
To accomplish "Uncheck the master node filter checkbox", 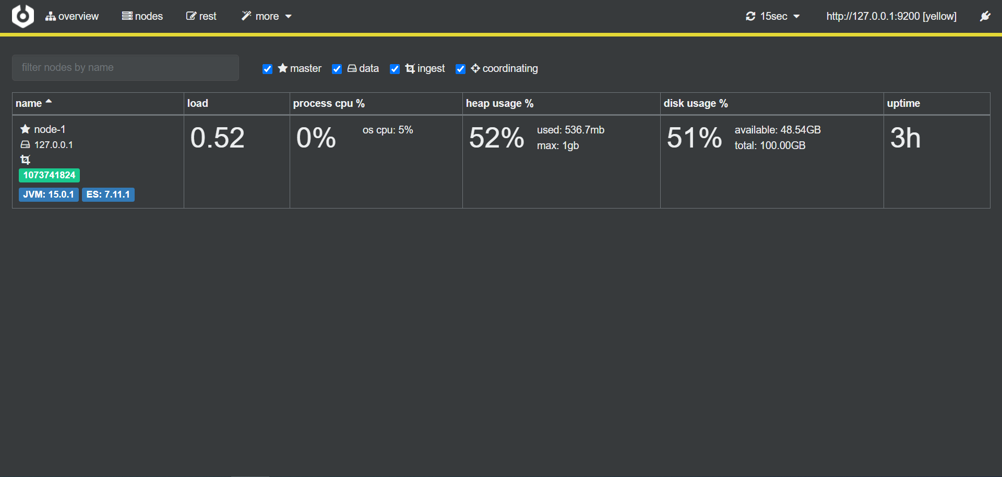I will tap(267, 69).
